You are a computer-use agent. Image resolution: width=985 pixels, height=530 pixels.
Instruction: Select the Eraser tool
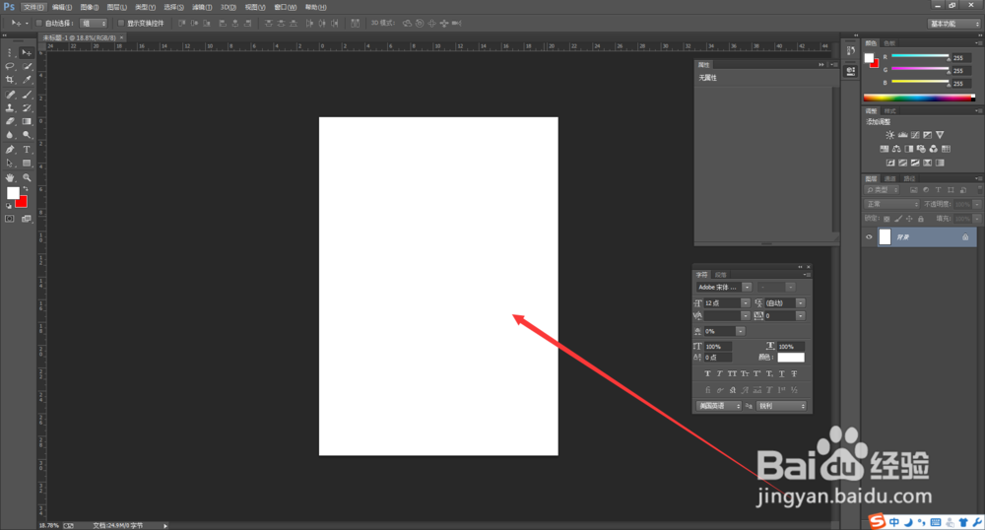(10, 121)
